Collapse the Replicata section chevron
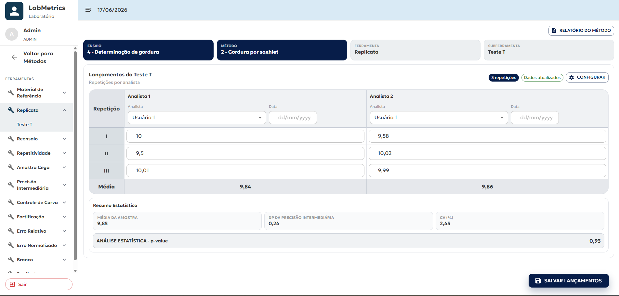 (x=64, y=110)
